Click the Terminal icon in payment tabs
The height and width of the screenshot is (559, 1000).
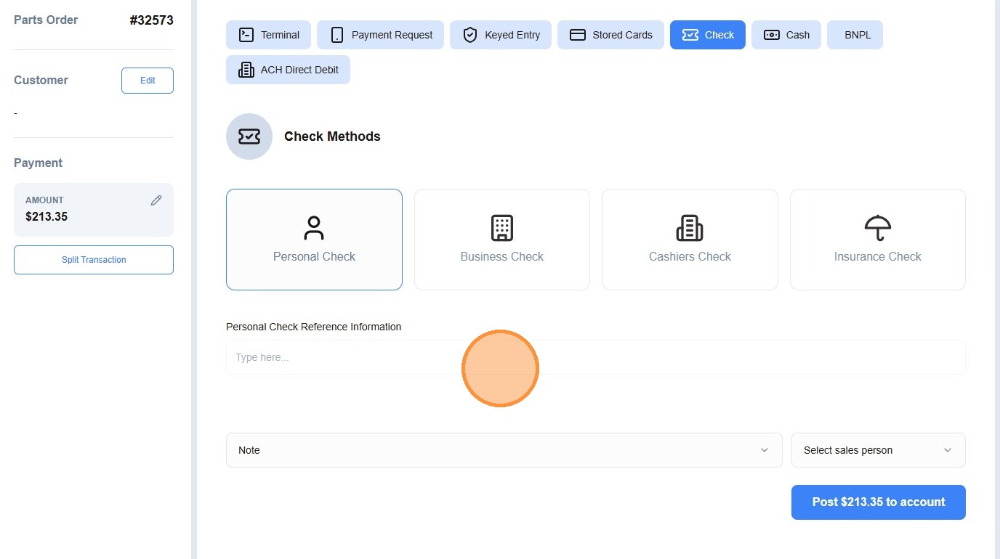point(246,35)
